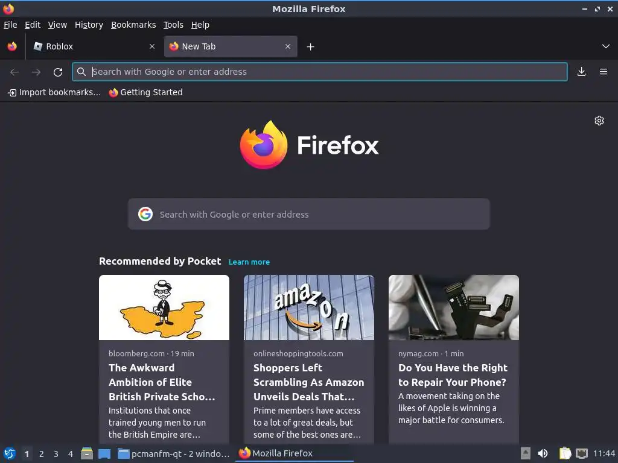Open the bloomberg.com article thumbnail
The image size is (618, 463).
point(164,307)
